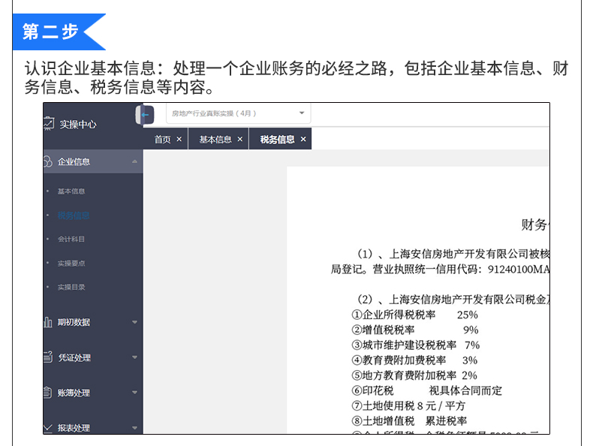The image size is (593, 446).
Task: Open 实操要点 in the sidebar
Action: pyautogui.click(x=71, y=264)
